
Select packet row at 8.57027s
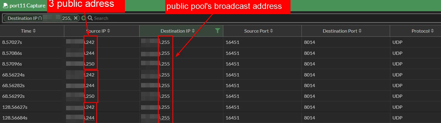[x=220, y=42]
